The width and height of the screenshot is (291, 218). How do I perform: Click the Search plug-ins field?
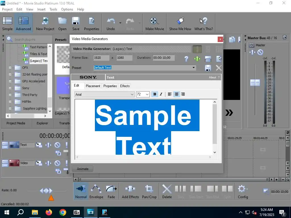[32, 39]
